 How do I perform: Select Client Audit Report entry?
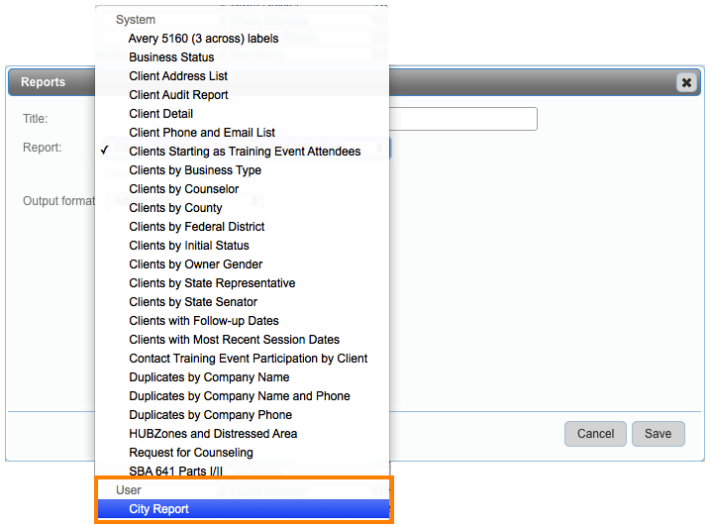tap(178, 95)
